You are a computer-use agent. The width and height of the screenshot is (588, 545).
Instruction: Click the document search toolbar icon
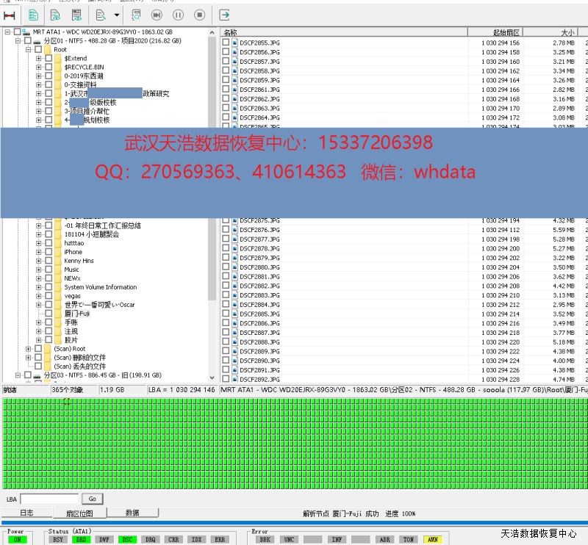pyautogui.click(x=136, y=15)
